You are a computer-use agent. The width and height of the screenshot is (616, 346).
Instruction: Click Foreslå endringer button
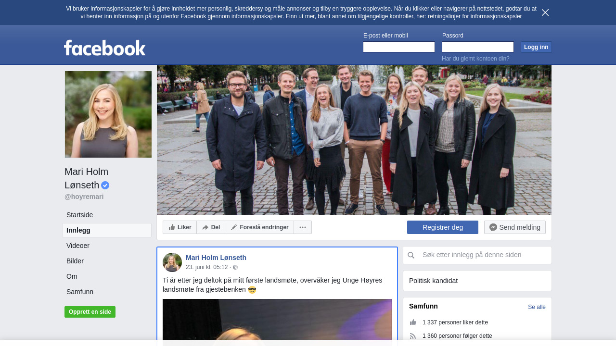point(259,227)
